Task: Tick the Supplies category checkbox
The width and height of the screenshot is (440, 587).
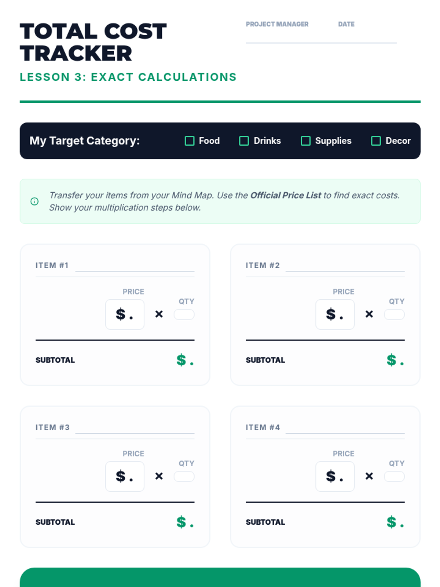Action: [x=305, y=141]
